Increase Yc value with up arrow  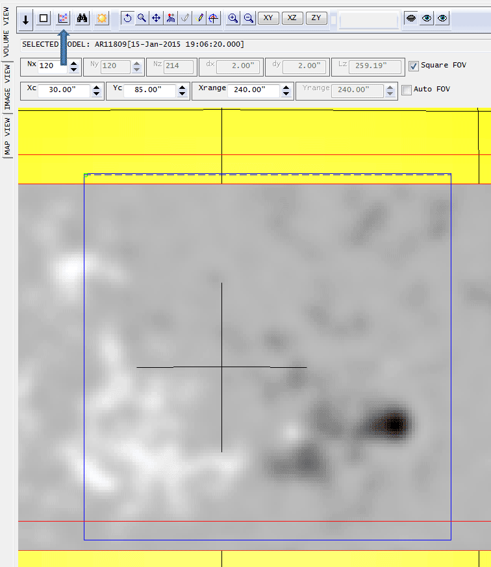(x=182, y=87)
